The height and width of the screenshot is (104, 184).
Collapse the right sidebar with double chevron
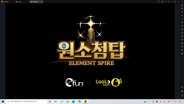(x=182, y=2)
